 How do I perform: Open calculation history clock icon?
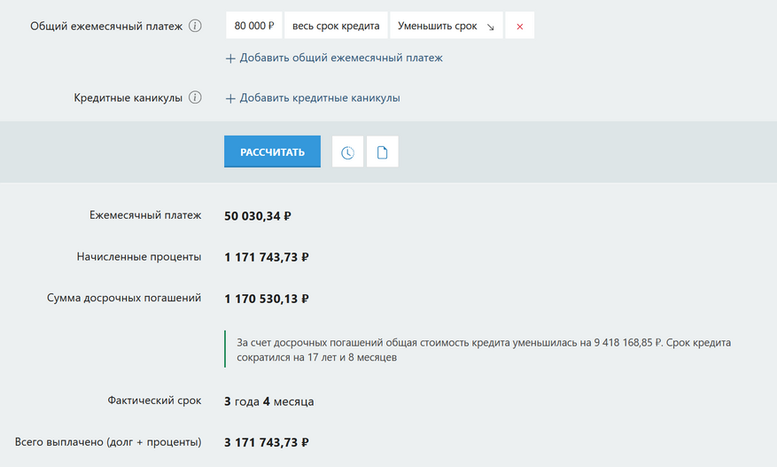click(x=347, y=152)
